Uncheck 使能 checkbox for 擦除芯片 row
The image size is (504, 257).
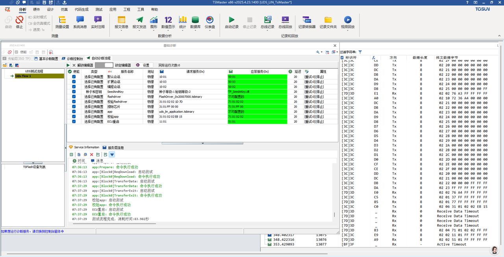74,106
